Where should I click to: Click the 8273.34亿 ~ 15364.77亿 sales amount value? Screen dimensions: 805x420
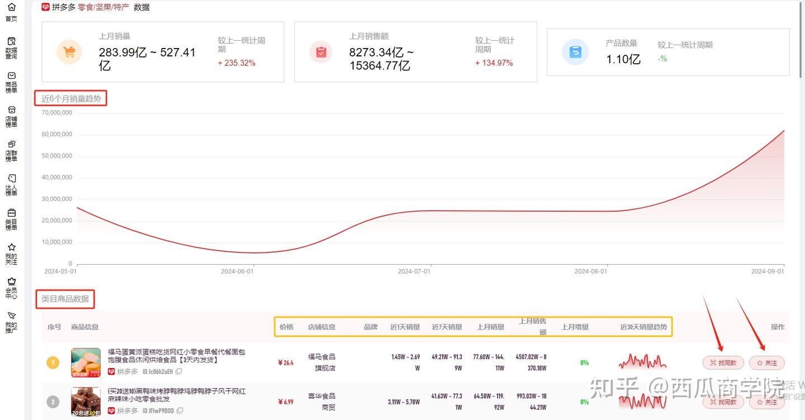382,59
